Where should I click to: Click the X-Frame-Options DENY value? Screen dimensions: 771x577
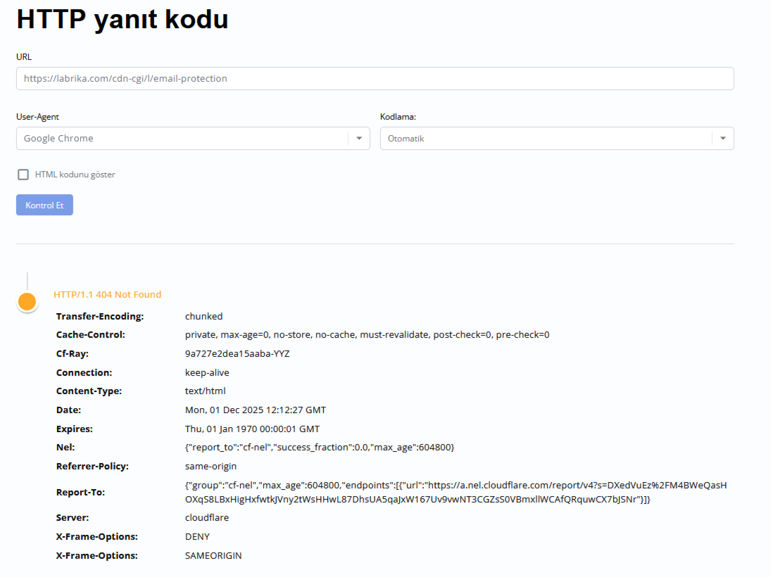click(197, 537)
